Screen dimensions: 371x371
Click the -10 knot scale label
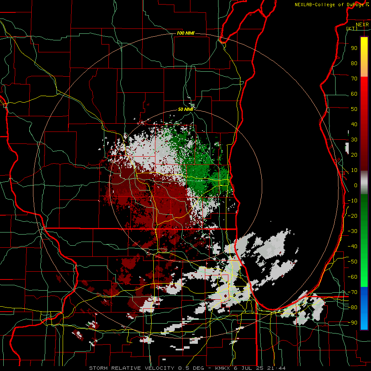click(x=352, y=201)
